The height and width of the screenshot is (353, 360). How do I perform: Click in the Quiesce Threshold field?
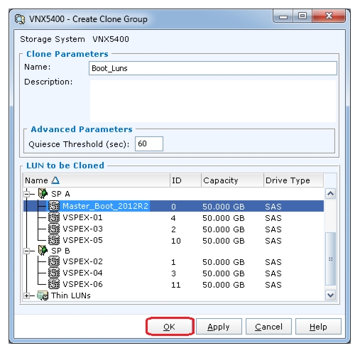point(149,143)
